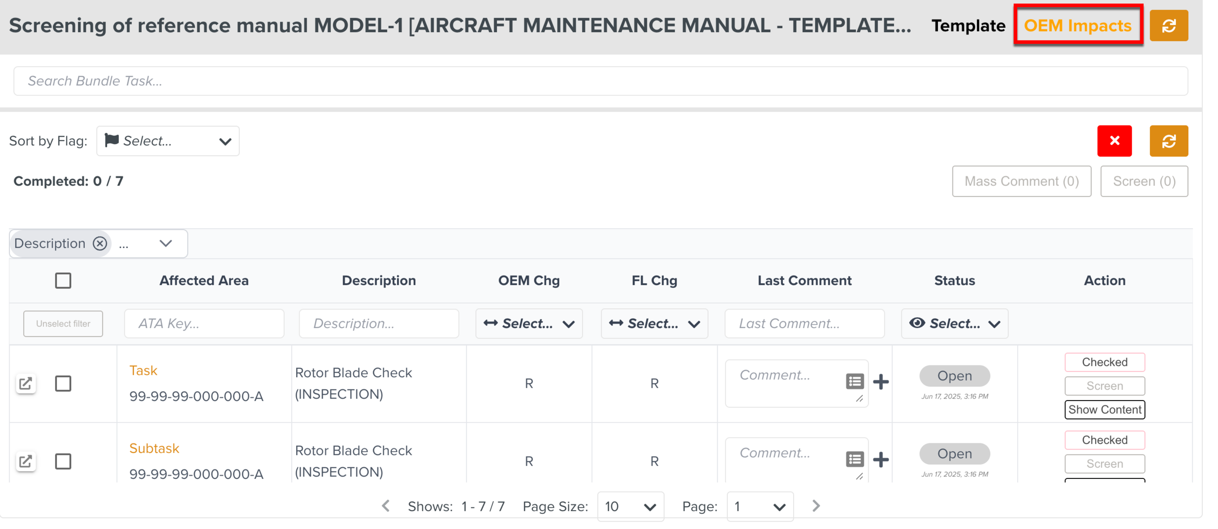The image size is (1218, 529).
Task: Check the Task row checkbox
Action: click(63, 383)
